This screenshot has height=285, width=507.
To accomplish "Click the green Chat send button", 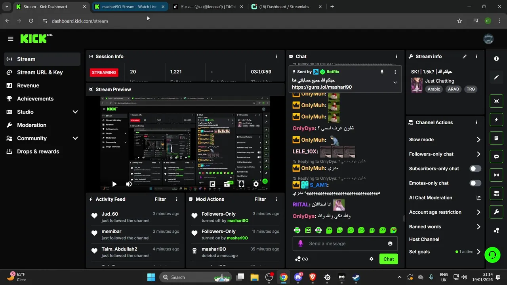I will pyautogui.click(x=389, y=259).
